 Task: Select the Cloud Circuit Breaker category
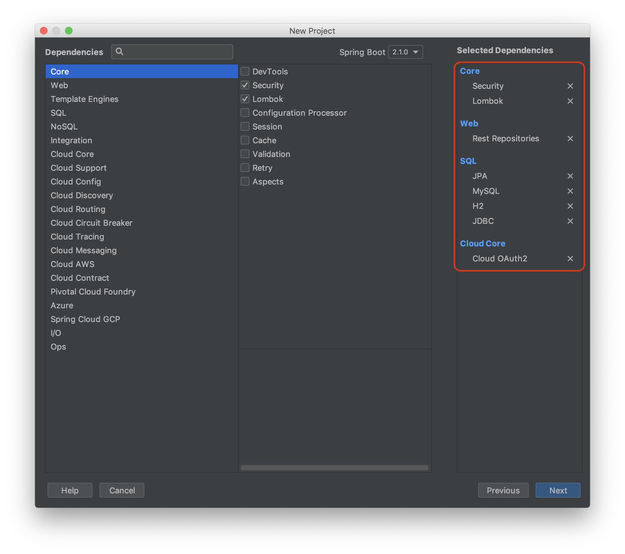(142, 223)
